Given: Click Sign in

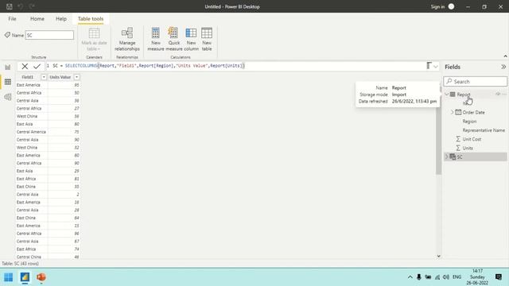Looking at the screenshot, I should (437, 7).
